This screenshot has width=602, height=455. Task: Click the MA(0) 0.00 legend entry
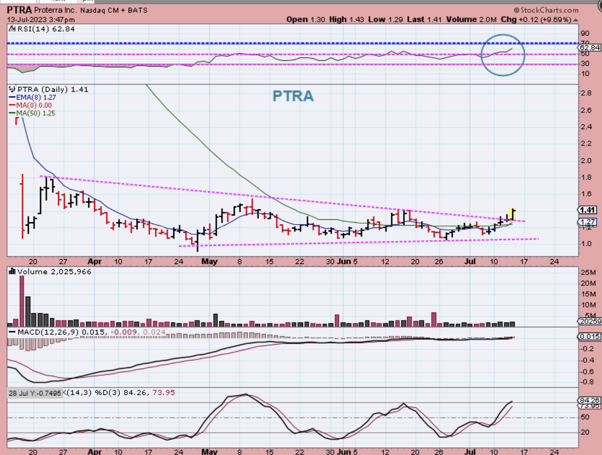(30, 105)
